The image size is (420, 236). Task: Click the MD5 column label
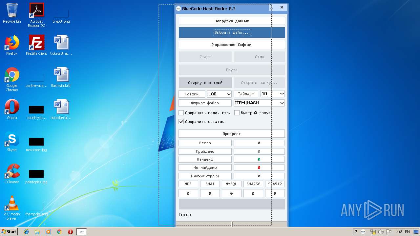[188, 184]
